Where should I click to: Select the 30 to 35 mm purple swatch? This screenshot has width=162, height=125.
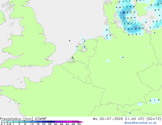tap(57, 122)
